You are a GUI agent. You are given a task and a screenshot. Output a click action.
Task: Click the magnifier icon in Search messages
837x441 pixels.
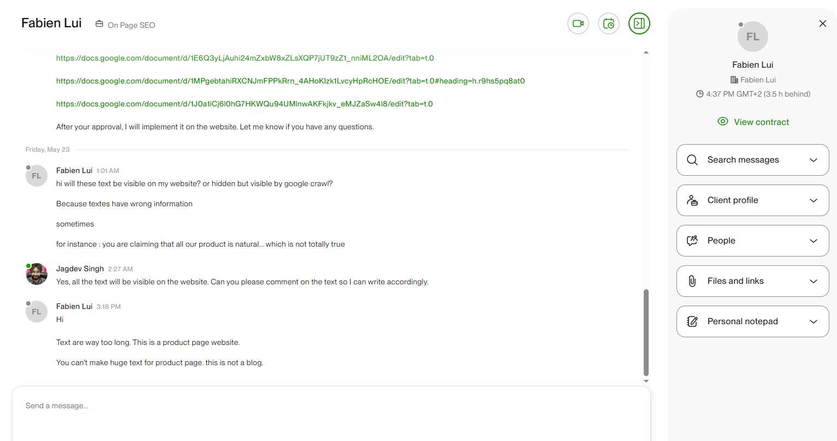pyautogui.click(x=692, y=160)
